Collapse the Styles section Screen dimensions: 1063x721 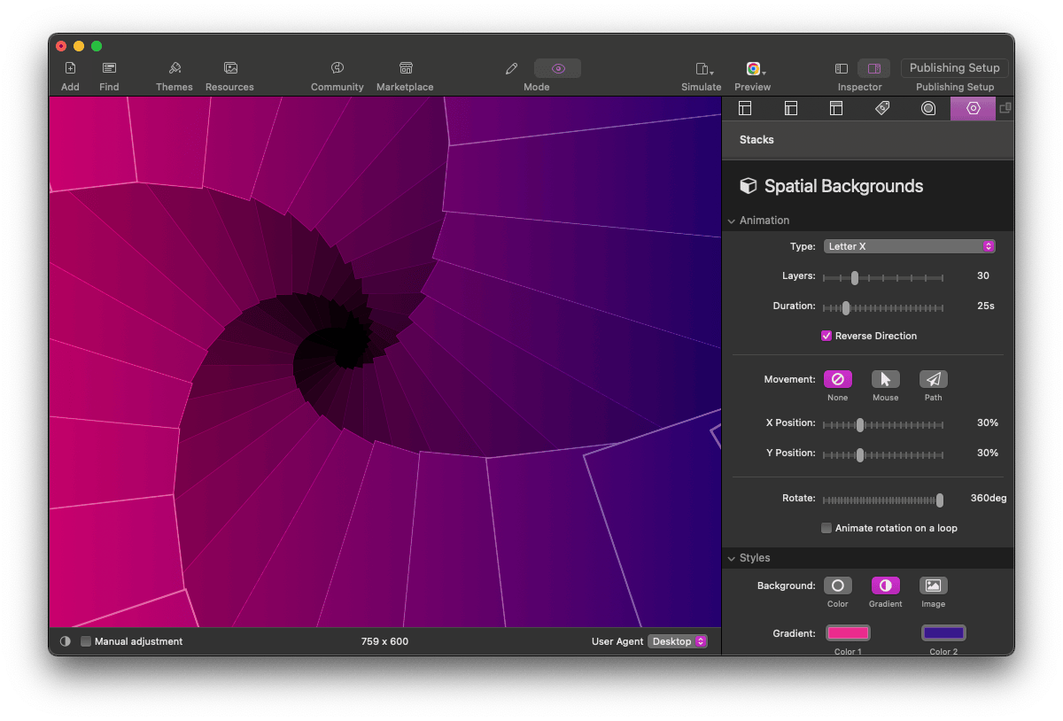(x=732, y=558)
